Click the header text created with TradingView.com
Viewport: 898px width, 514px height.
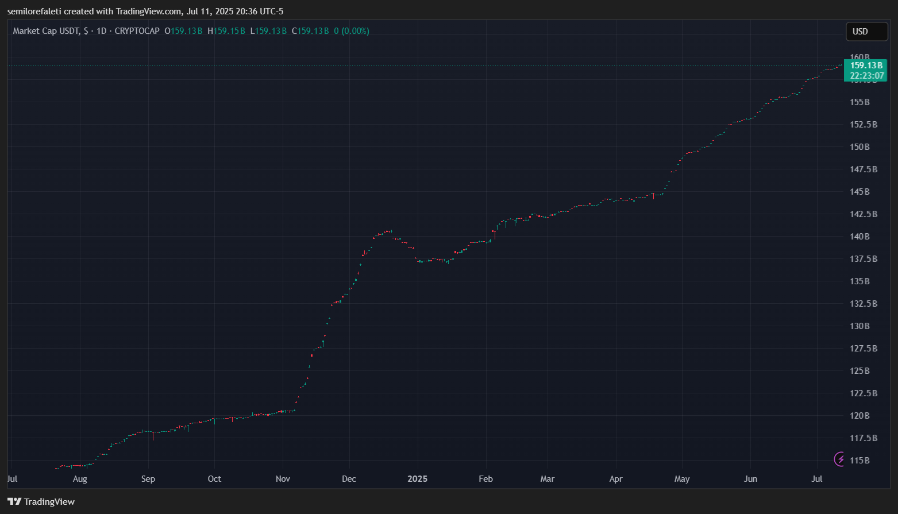pos(123,11)
